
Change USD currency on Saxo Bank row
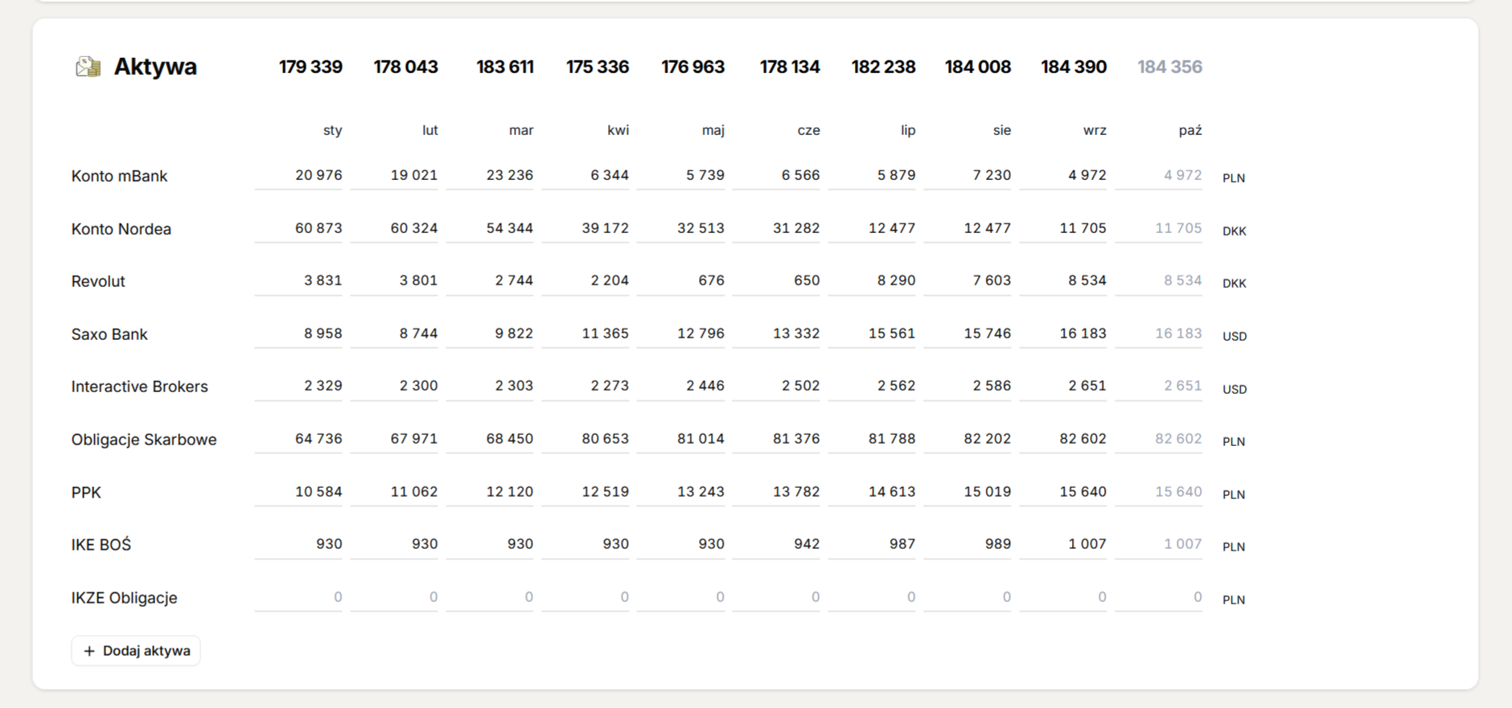tap(1234, 336)
